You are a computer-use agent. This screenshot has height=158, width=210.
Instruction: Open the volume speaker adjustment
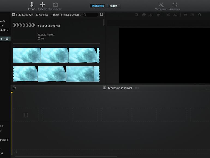click(x=168, y=15)
